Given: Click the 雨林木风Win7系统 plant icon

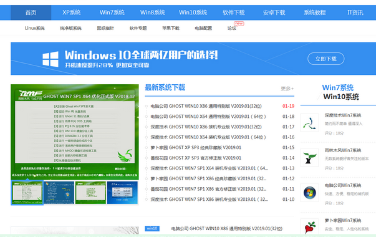Looking at the screenshot, I should click(x=309, y=158).
